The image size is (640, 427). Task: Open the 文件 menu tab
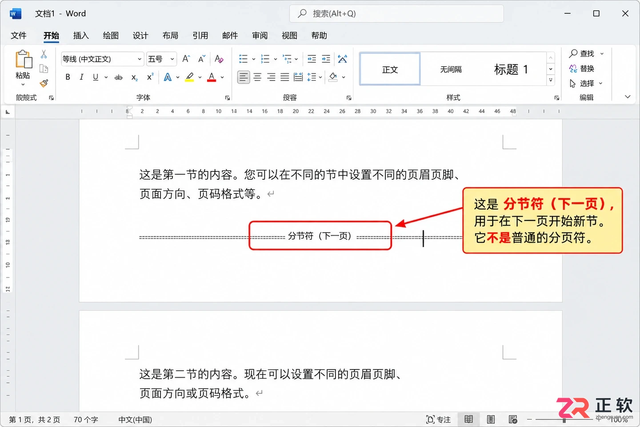tap(19, 36)
